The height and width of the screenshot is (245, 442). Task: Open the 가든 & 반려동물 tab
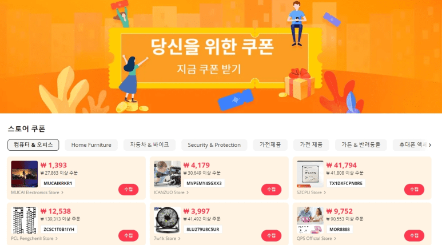point(361,144)
